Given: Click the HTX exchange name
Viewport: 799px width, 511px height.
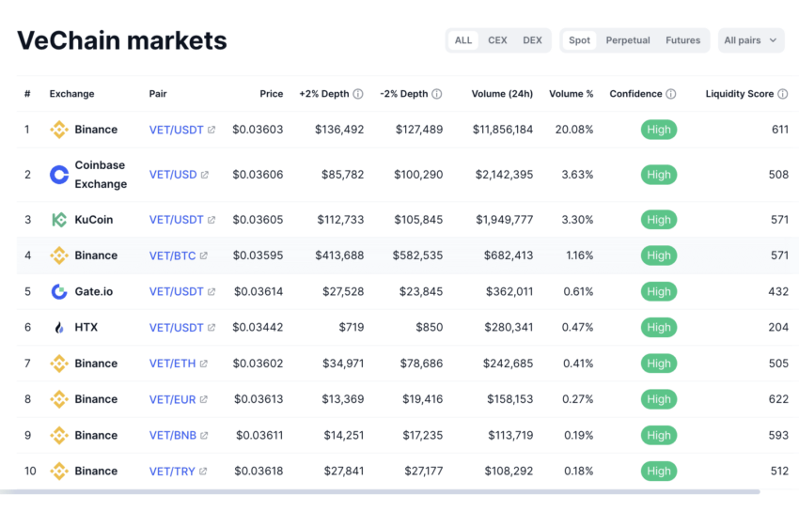Looking at the screenshot, I should (86, 327).
